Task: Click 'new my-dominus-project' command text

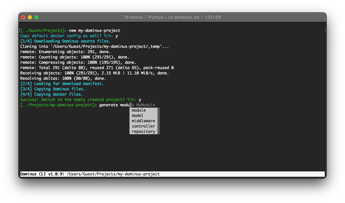Action: pyautogui.click(x=95, y=31)
